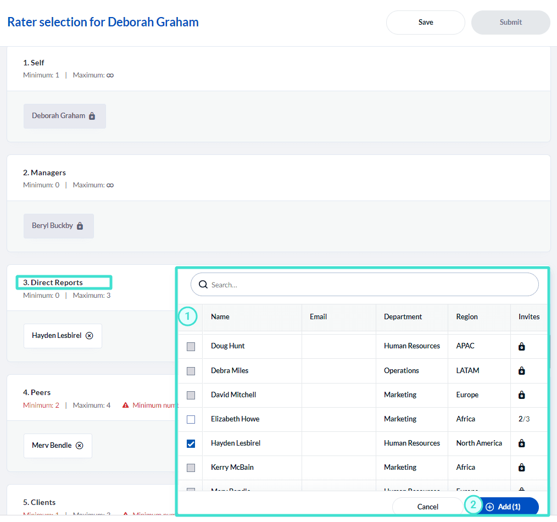This screenshot has height=522, width=557.
Task: Click lock icon in Hayden Lesbirel row
Action: 522,443
